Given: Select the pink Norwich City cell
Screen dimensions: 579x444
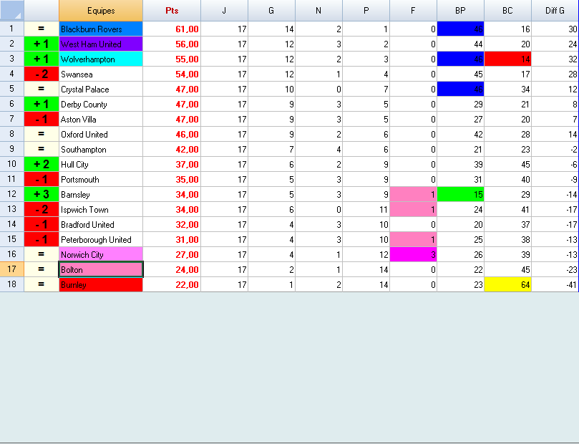Looking at the screenshot, I should (101, 254).
